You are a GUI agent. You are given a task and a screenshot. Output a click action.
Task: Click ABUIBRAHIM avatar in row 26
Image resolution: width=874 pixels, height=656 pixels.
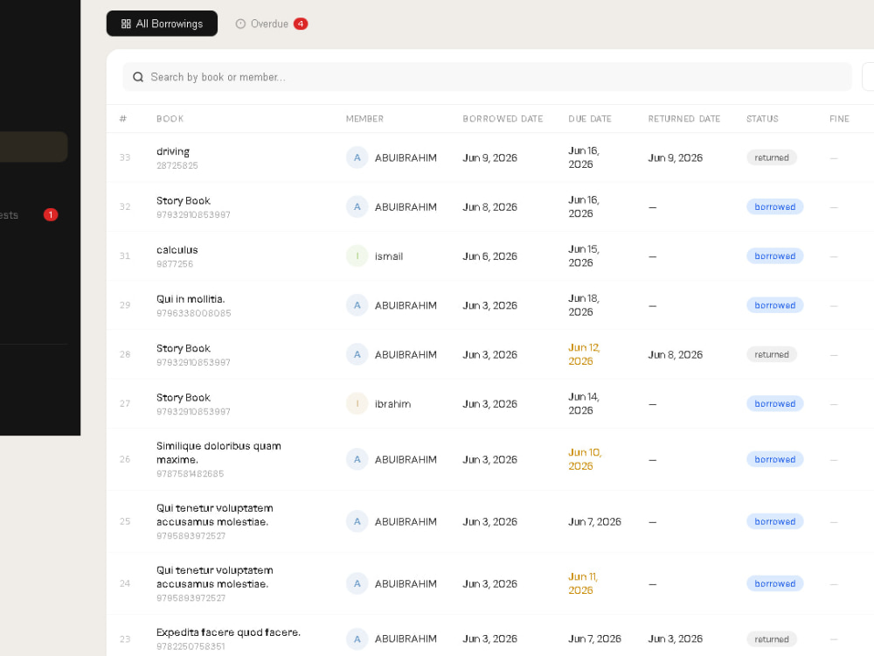point(357,459)
